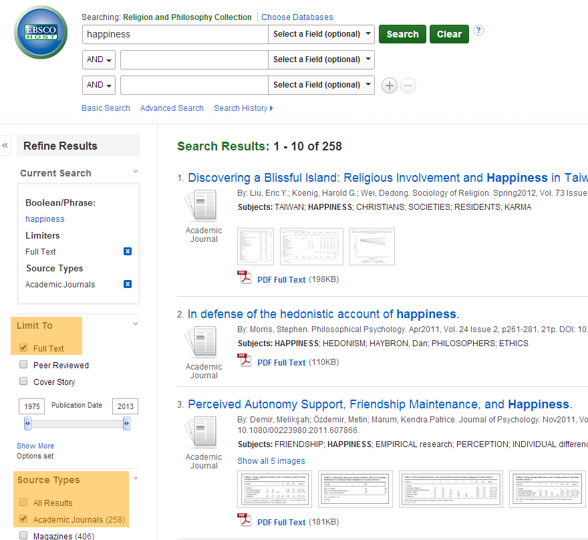Screen dimensions: 588x540
Task: Click the Religion and Philosophy Collection database name
Action: coord(187,17)
